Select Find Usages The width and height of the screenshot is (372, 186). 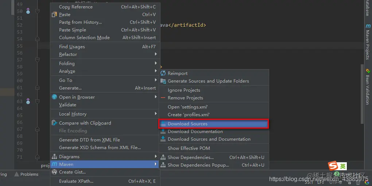coord(105,47)
